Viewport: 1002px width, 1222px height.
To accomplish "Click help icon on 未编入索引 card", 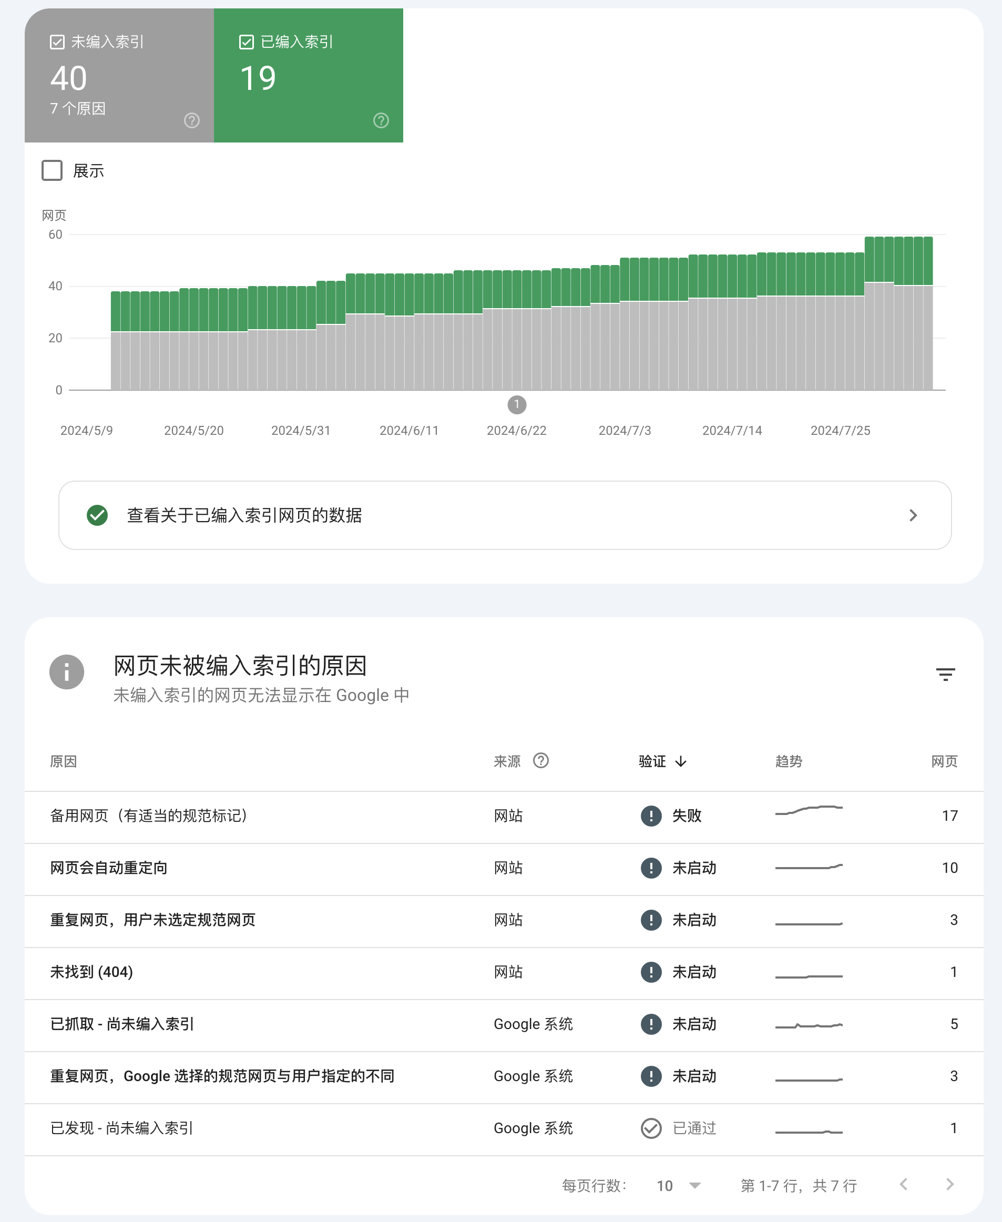I will 192,120.
